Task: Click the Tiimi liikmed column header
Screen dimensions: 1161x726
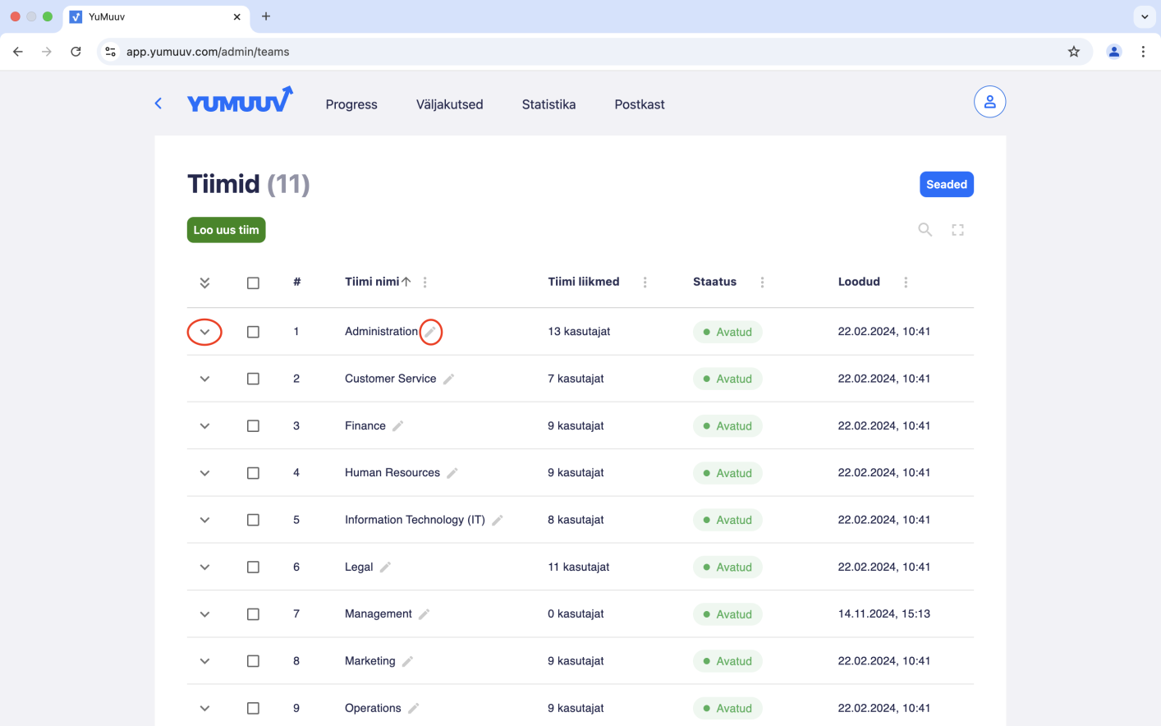Action: point(584,282)
